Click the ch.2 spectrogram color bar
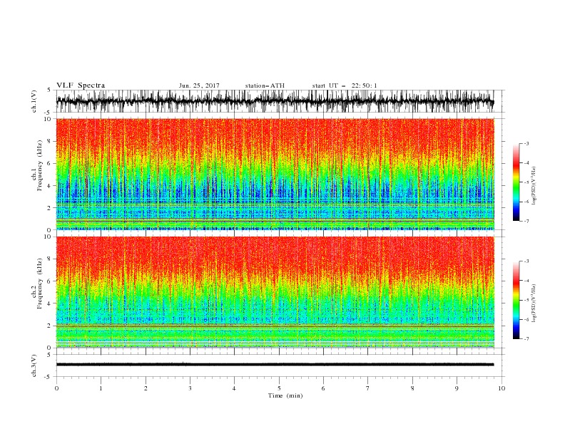Screen dimensions: 565x436 (516, 300)
